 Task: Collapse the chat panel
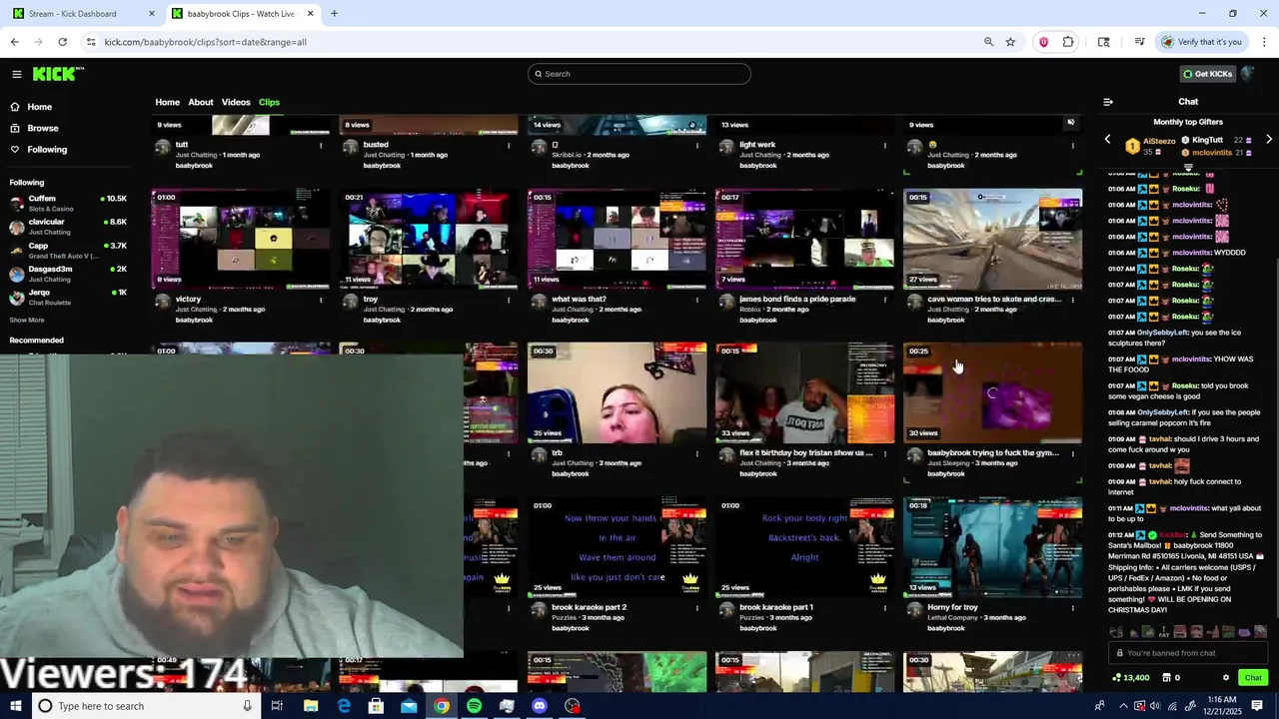[x=1108, y=102]
